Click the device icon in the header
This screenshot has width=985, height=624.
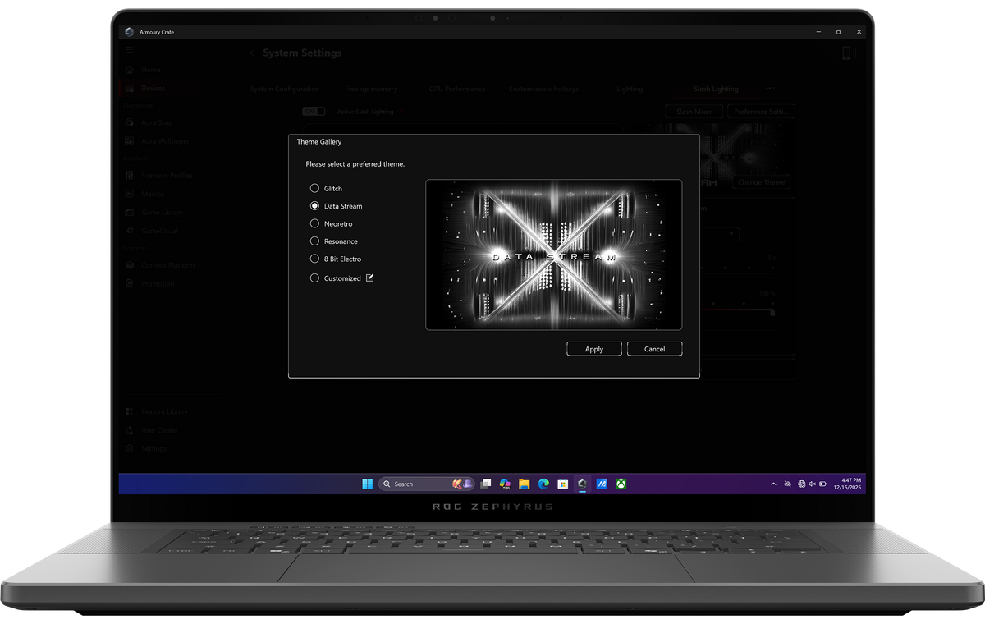pos(847,53)
